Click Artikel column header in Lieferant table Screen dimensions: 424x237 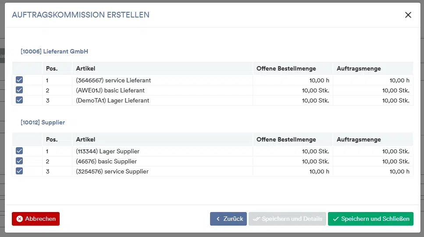[x=86, y=68]
